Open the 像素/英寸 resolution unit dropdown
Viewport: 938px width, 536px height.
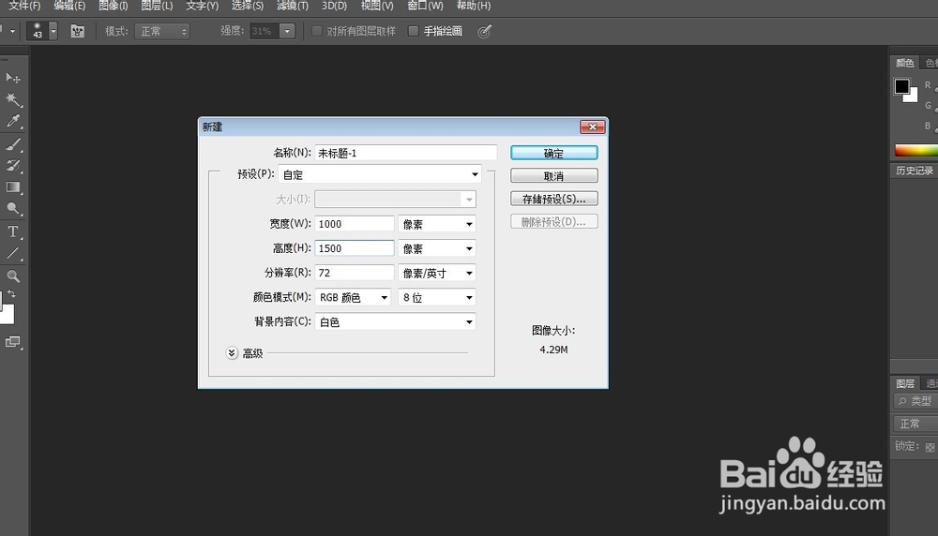coord(437,273)
